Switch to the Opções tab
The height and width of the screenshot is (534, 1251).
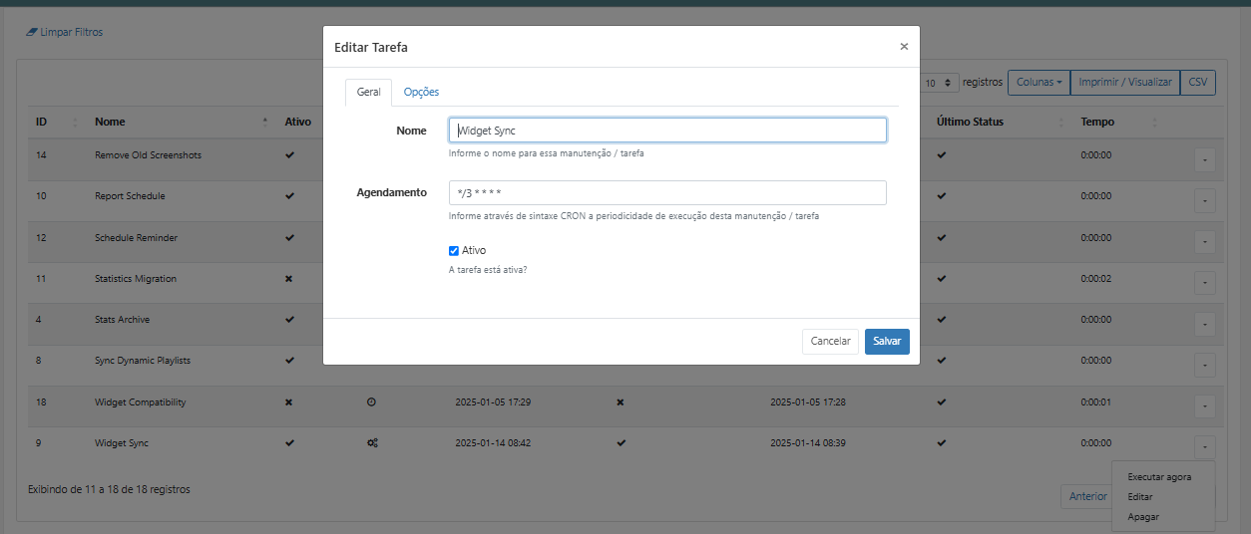421,92
